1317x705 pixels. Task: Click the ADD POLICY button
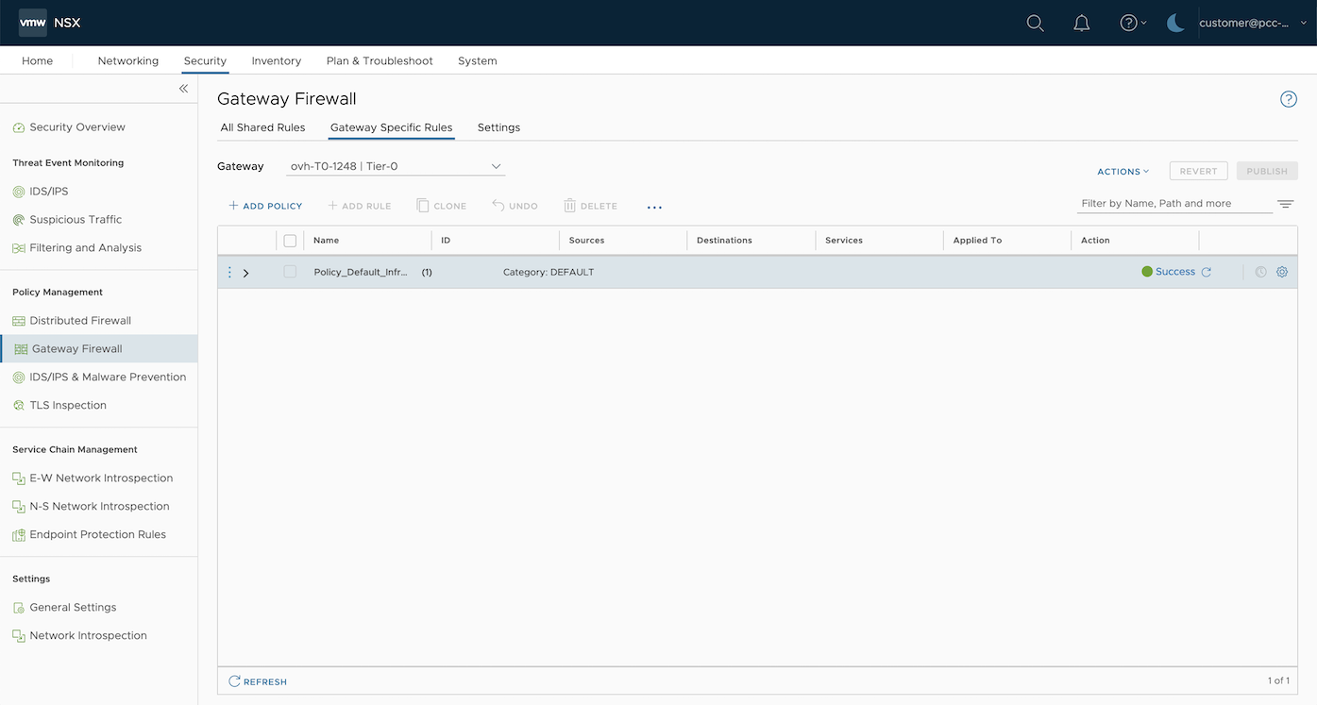point(264,205)
